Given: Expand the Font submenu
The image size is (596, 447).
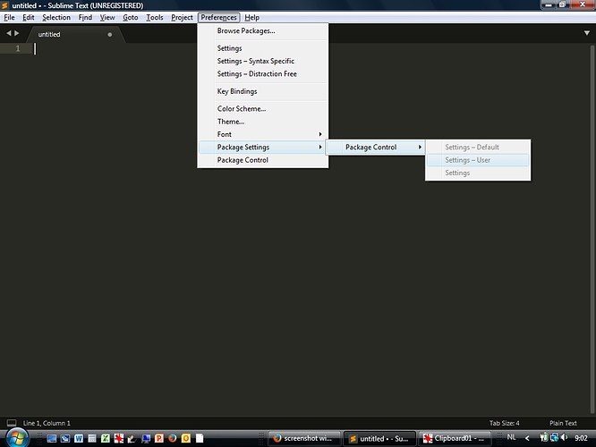Looking at the screenshot, I should pos(263,134).
